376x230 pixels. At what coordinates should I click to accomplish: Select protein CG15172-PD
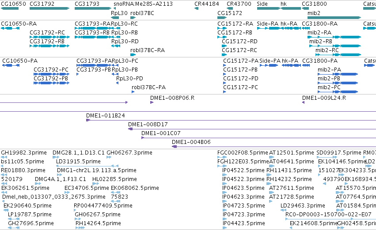pos(241,79)
